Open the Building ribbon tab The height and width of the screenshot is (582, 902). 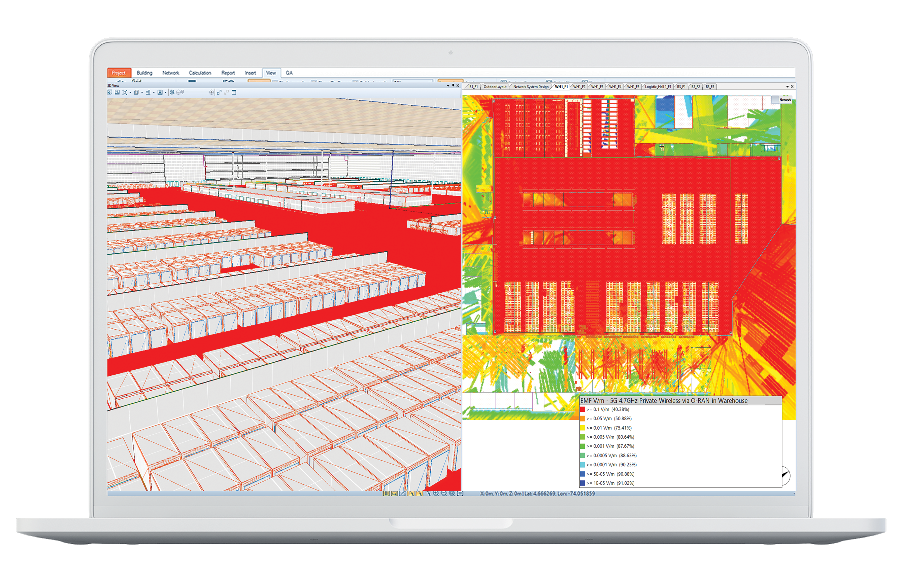144,73
